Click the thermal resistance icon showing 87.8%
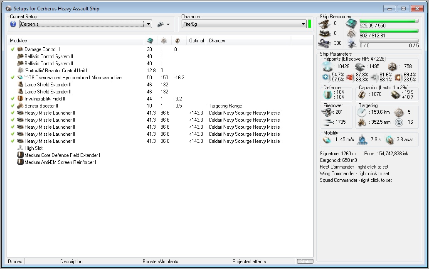Screen dimensions: 429x269 click(x=350, y=77)
